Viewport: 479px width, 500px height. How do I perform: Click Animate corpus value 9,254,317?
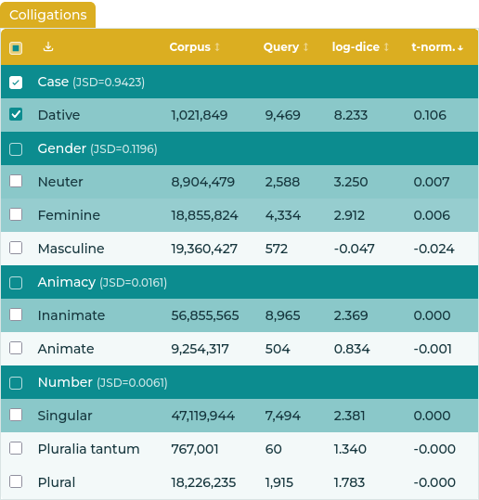(200, 349)
